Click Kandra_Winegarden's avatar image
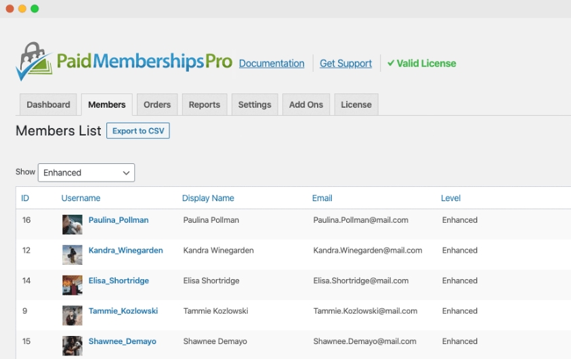This screenshot has height=359, width=571. pos(72,255)
